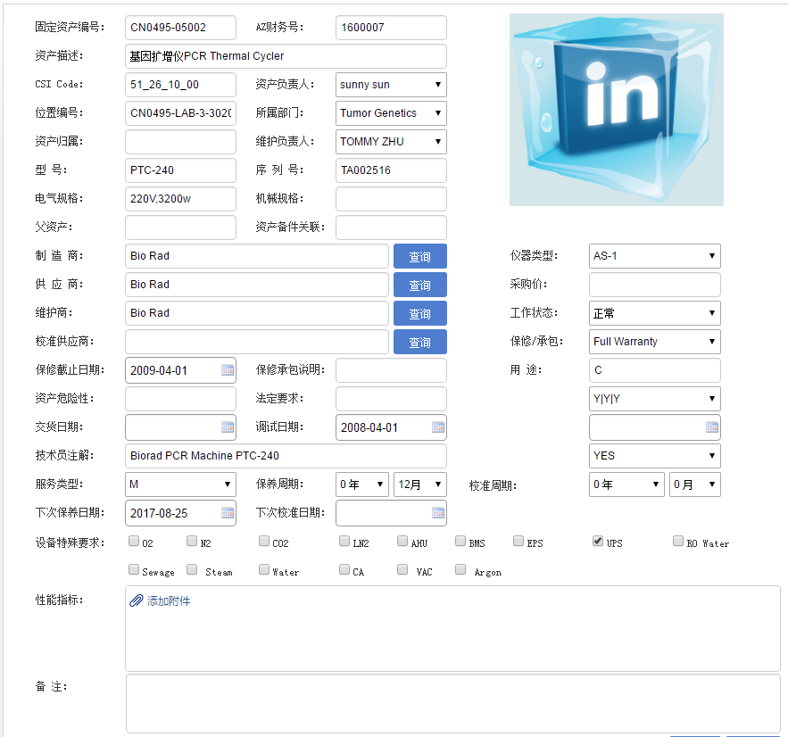Click the 查询 button next to 维护商

point(419,313)
